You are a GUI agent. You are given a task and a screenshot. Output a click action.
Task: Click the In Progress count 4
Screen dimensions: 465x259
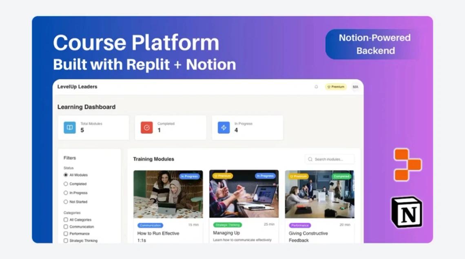coord(236,130)
